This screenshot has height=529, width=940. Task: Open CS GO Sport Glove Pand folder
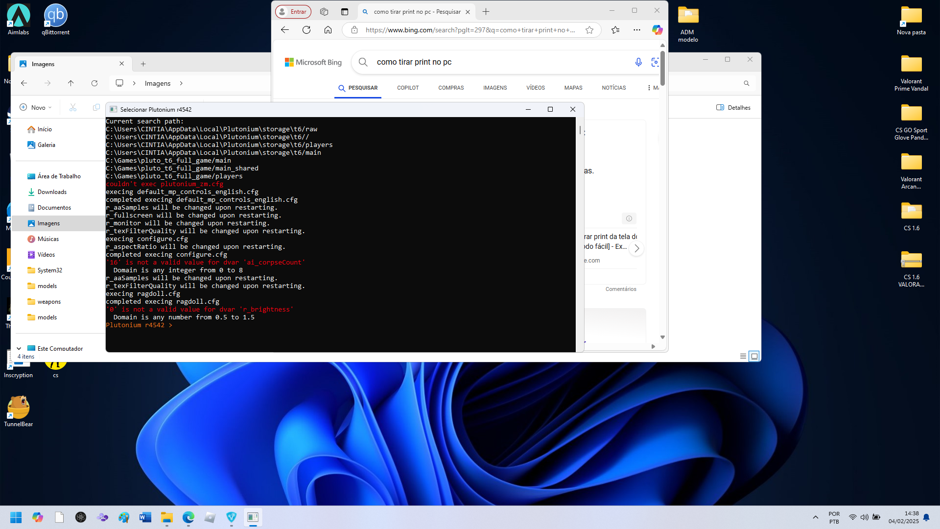[911, 122]
